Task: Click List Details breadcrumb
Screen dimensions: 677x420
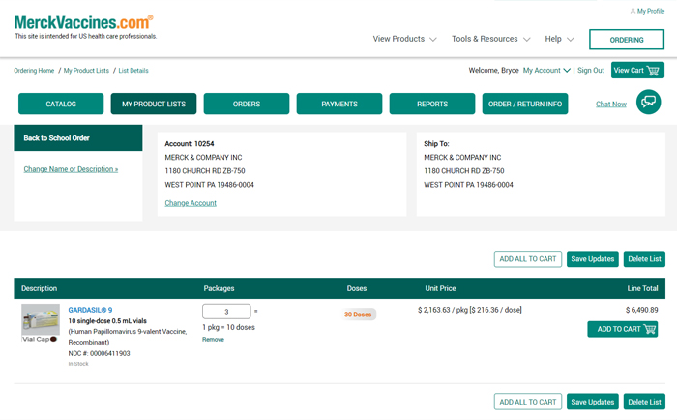Action: coord(133,71)
